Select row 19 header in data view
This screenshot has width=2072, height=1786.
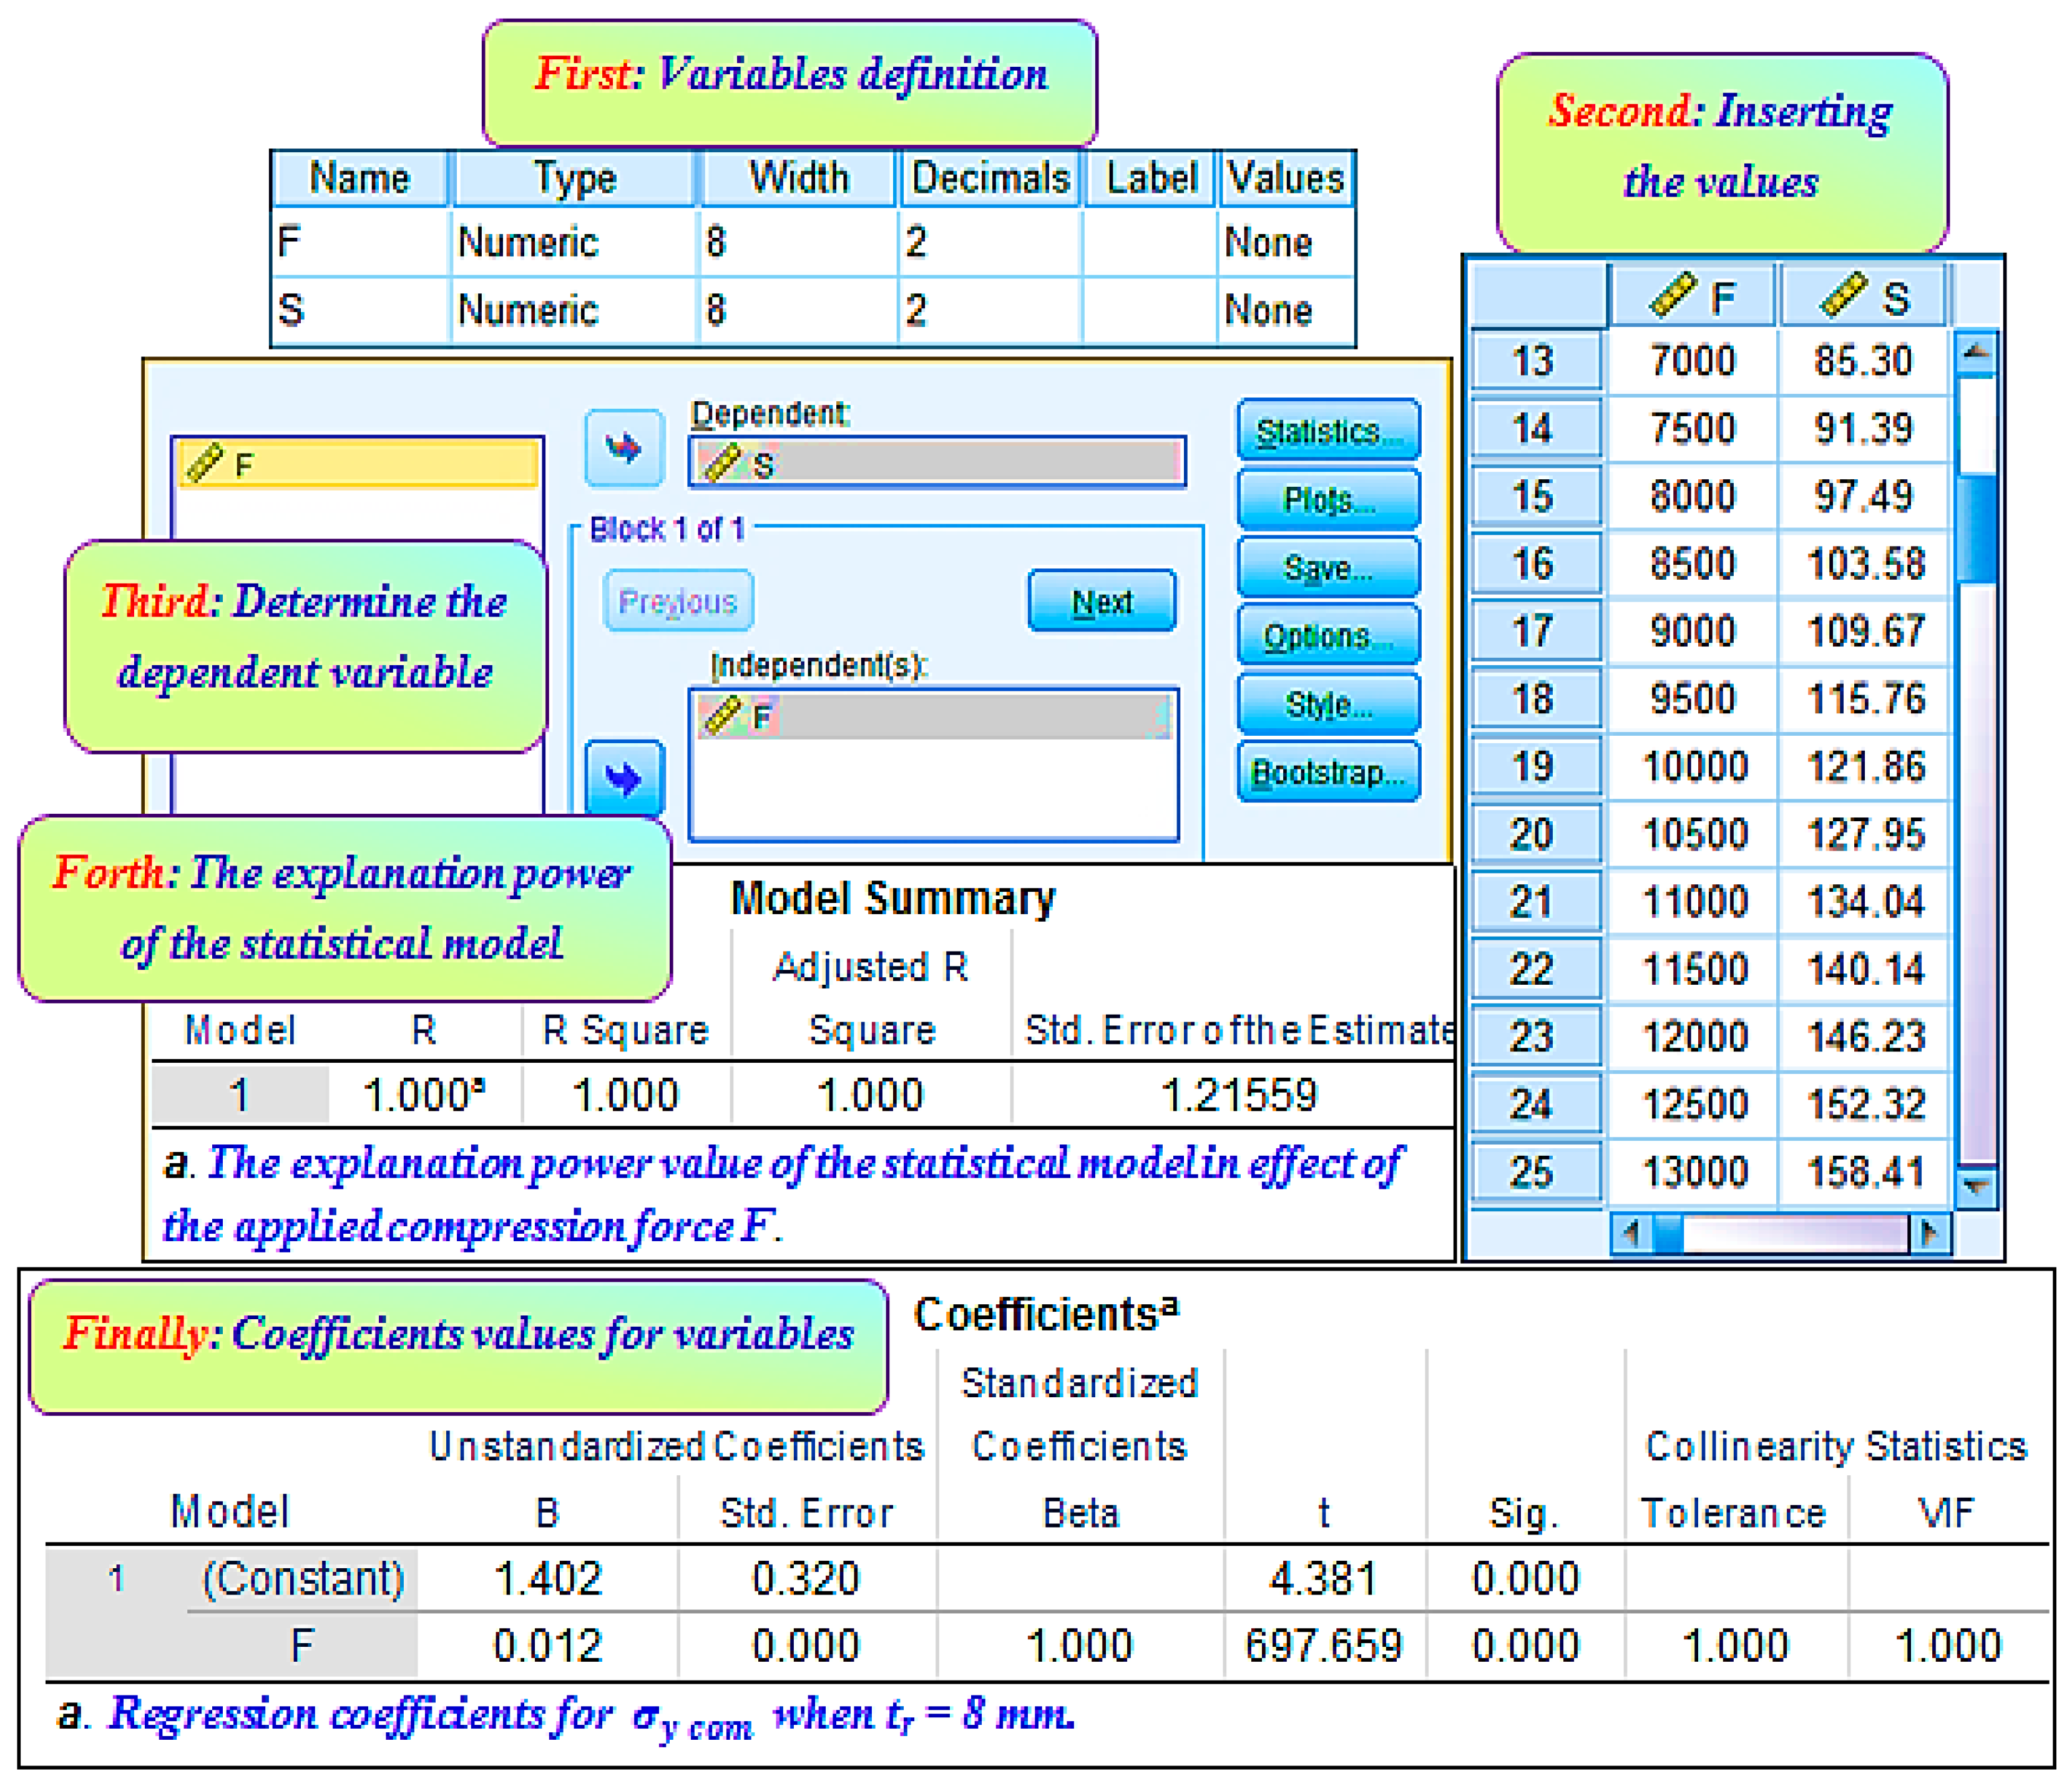(x=1533, y=767)
